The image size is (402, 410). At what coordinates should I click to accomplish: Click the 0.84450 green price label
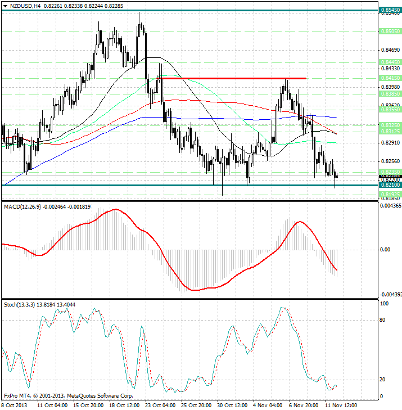coord(390,62)
